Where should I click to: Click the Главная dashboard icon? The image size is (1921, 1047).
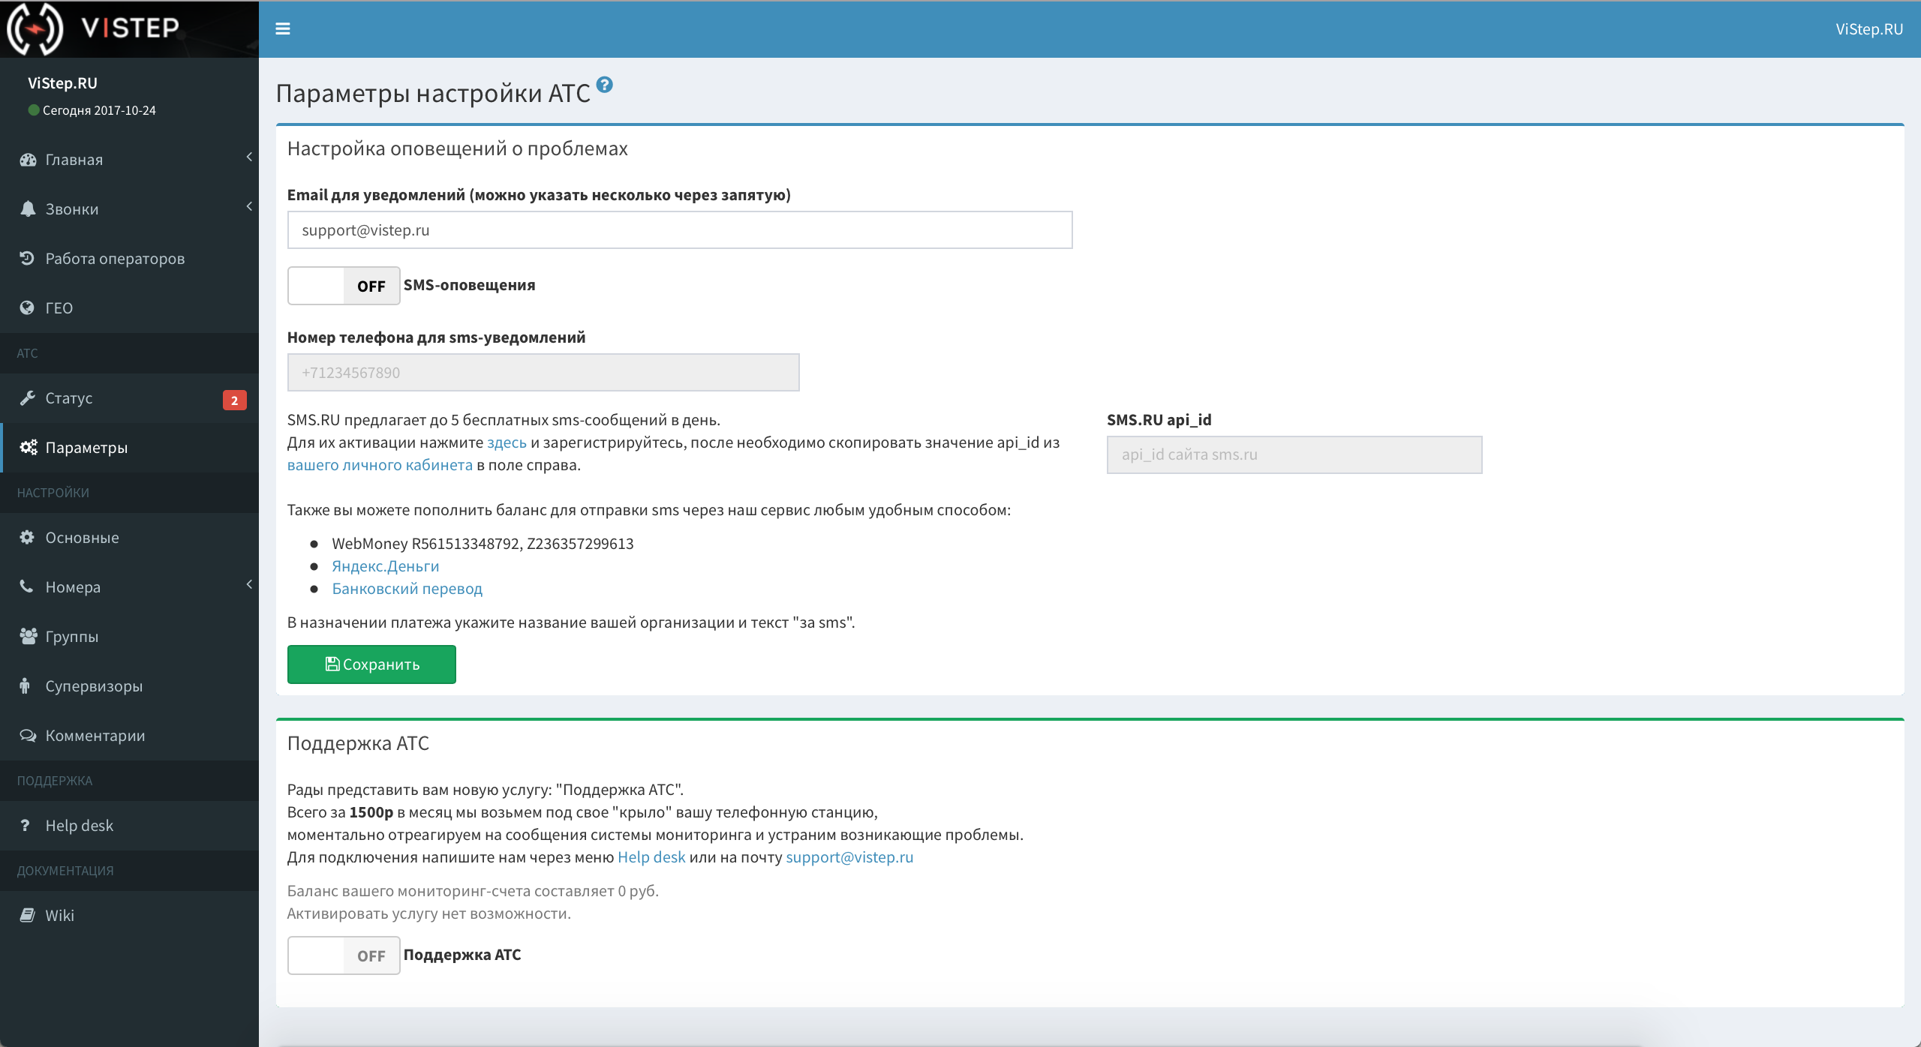click(28, 159)
